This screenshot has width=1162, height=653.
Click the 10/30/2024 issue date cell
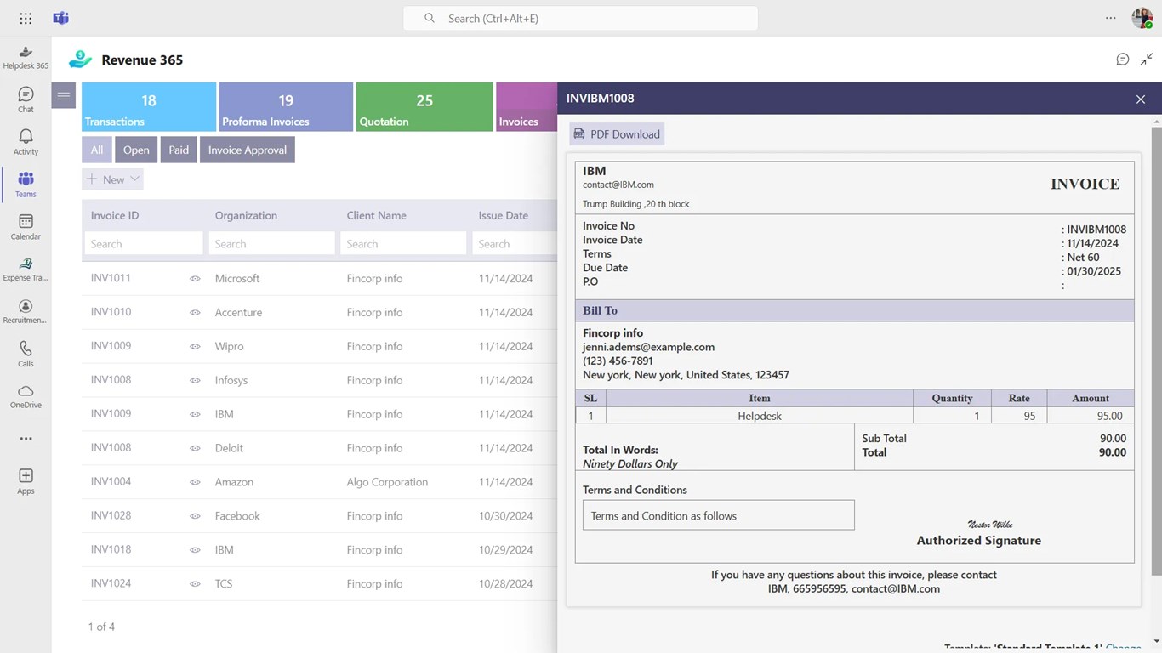coord(505,516)
